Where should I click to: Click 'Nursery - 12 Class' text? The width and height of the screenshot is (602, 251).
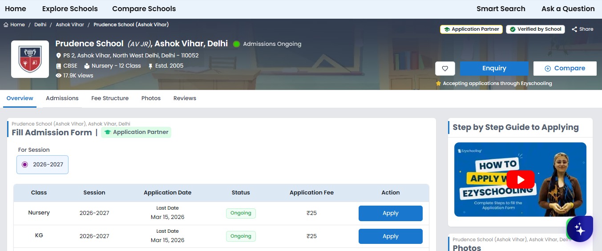[116, 66]
